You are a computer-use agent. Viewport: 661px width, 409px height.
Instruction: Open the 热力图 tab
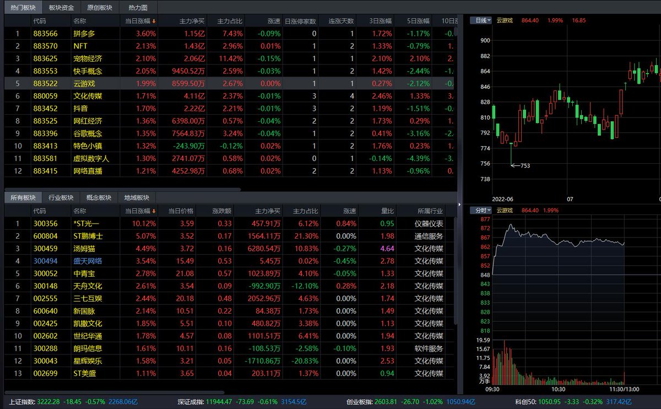tap(138, 8)
